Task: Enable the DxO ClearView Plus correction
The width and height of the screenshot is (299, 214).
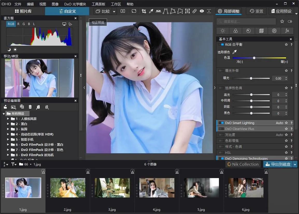Action: point(221,129)
